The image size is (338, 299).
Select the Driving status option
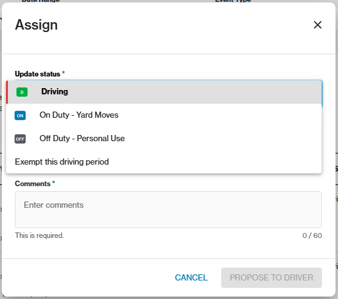pyautogui.click(x=164, y=92)
